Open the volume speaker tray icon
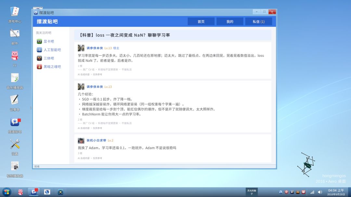This screenshot has height=197, width=351. coord(320,192)
